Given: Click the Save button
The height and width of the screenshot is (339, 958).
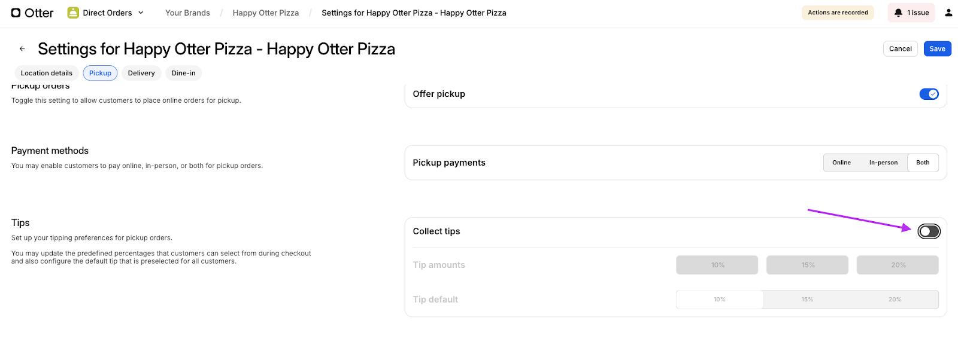Looking at the screenshot, I should [x=937, y=49].
